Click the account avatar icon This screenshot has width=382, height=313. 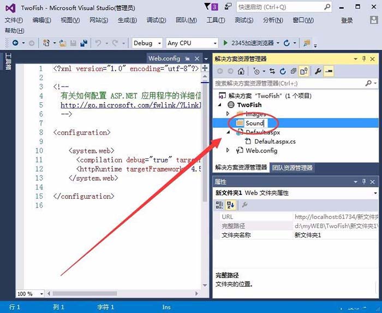[x=374, y=20]
